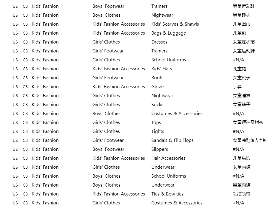This screenshot has height=208, width=273.
Task: Select the Boots cell
Action: click(x=157, y=78)
